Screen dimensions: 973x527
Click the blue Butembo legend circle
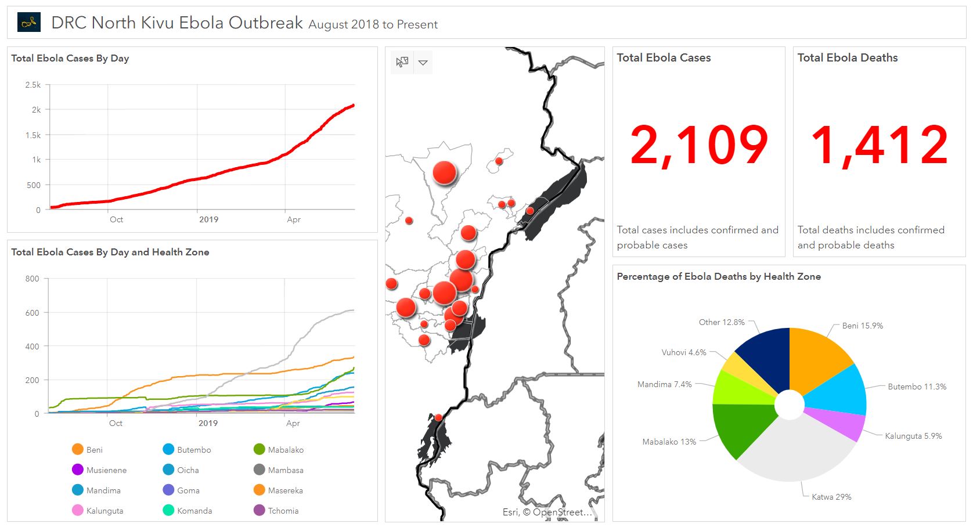coord(169,450)
